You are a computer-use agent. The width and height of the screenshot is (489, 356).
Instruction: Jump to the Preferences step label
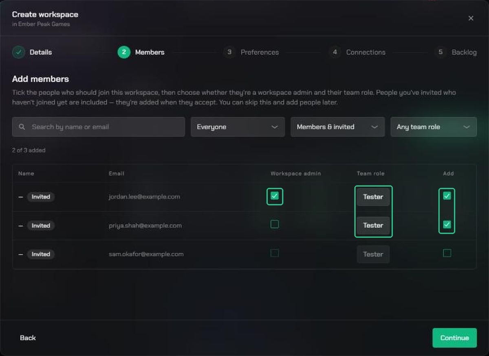pyautogui.click(x=260, y=52)
